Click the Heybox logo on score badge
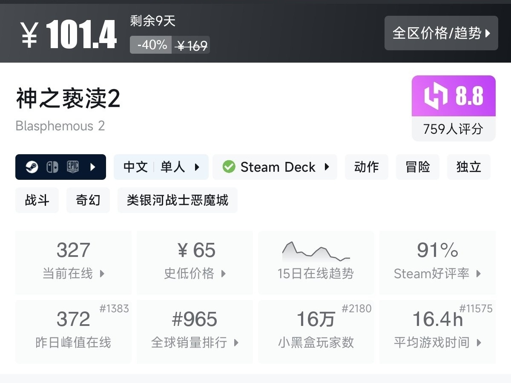Screen dimensions: 511x383 pos(436,96)
